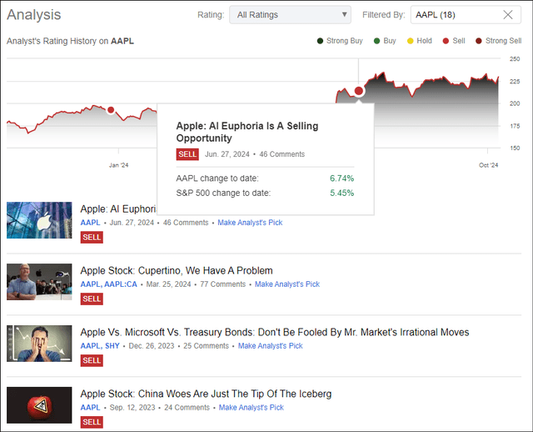Click Make Analyst's Pick for Jun. 27, 2024 article
Screen dimensions: 533x432
pyautogui.click(x=250, y=223)
